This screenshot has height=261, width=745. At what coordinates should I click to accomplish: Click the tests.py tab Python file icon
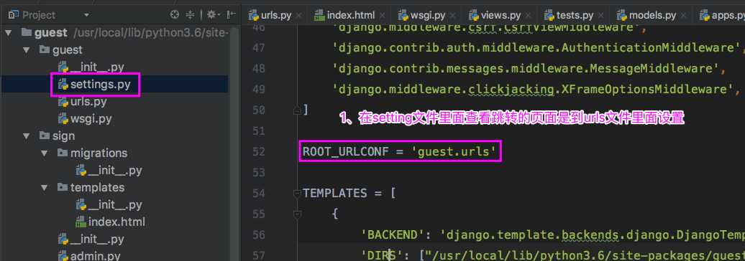(x=549, y=15)
